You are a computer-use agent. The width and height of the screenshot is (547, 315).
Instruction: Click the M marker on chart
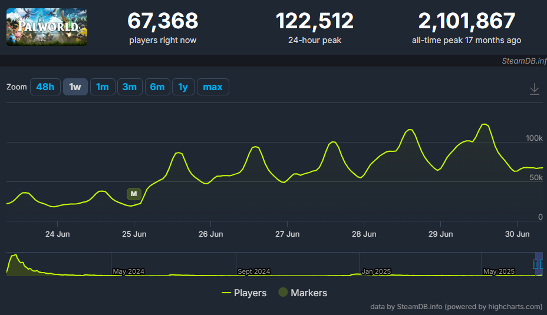(x=134, y=194)
